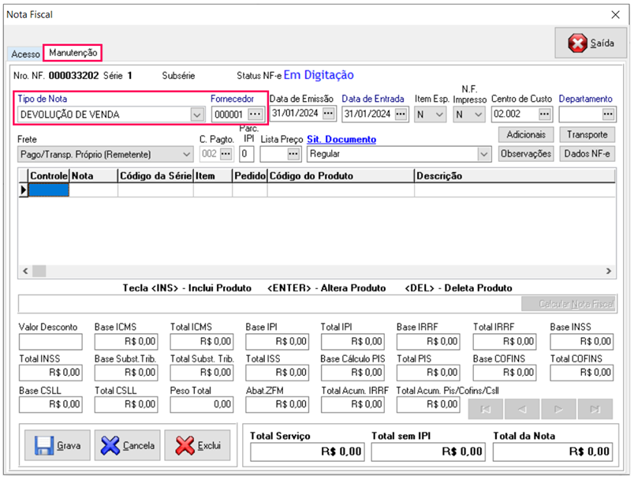Delete the invoice with Exclui button
Screen dimensions: 634x480
(197, 445)
